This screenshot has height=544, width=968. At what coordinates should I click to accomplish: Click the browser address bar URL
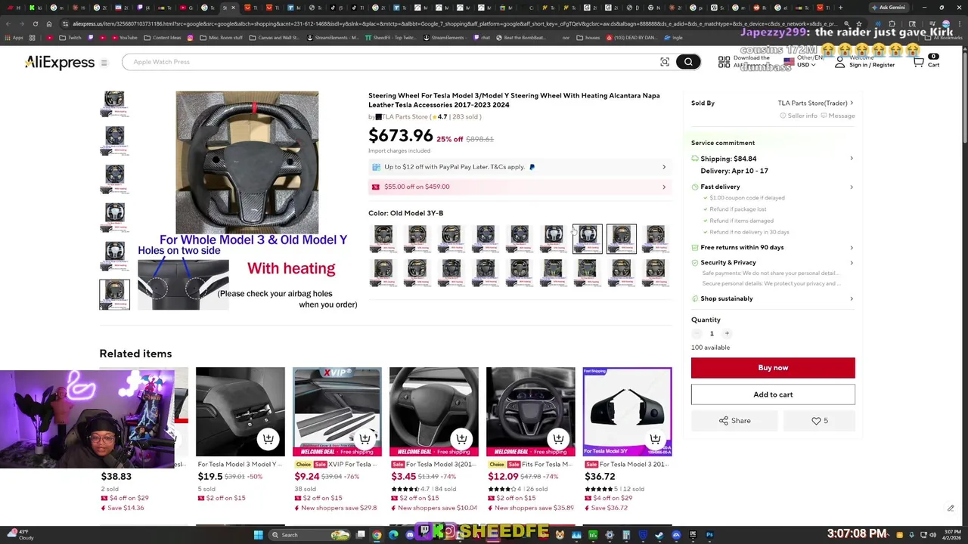click(x=454, y=23)
